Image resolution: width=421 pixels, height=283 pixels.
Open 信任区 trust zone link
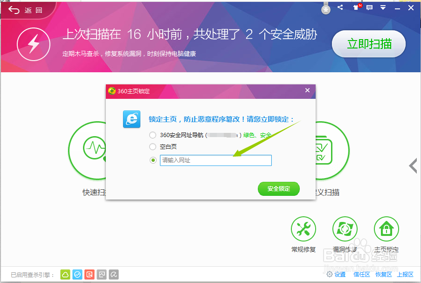[x=362, y=275]
